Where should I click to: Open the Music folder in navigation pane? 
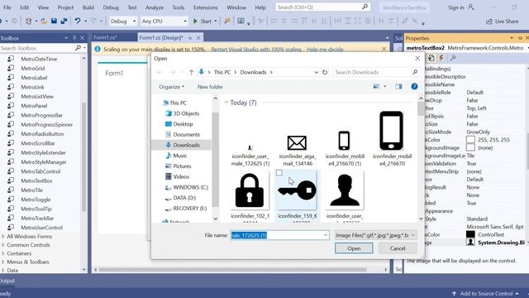[179, 156]
